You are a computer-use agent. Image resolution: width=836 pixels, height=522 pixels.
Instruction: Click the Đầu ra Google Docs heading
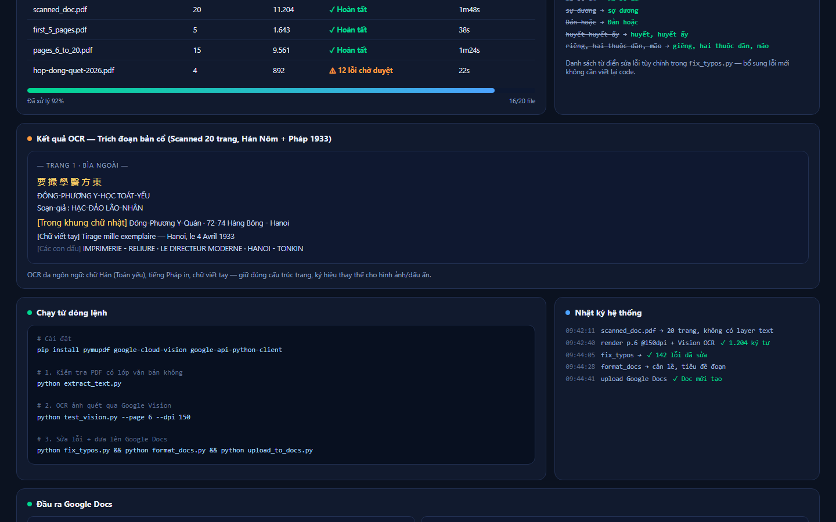click(74, 504)
